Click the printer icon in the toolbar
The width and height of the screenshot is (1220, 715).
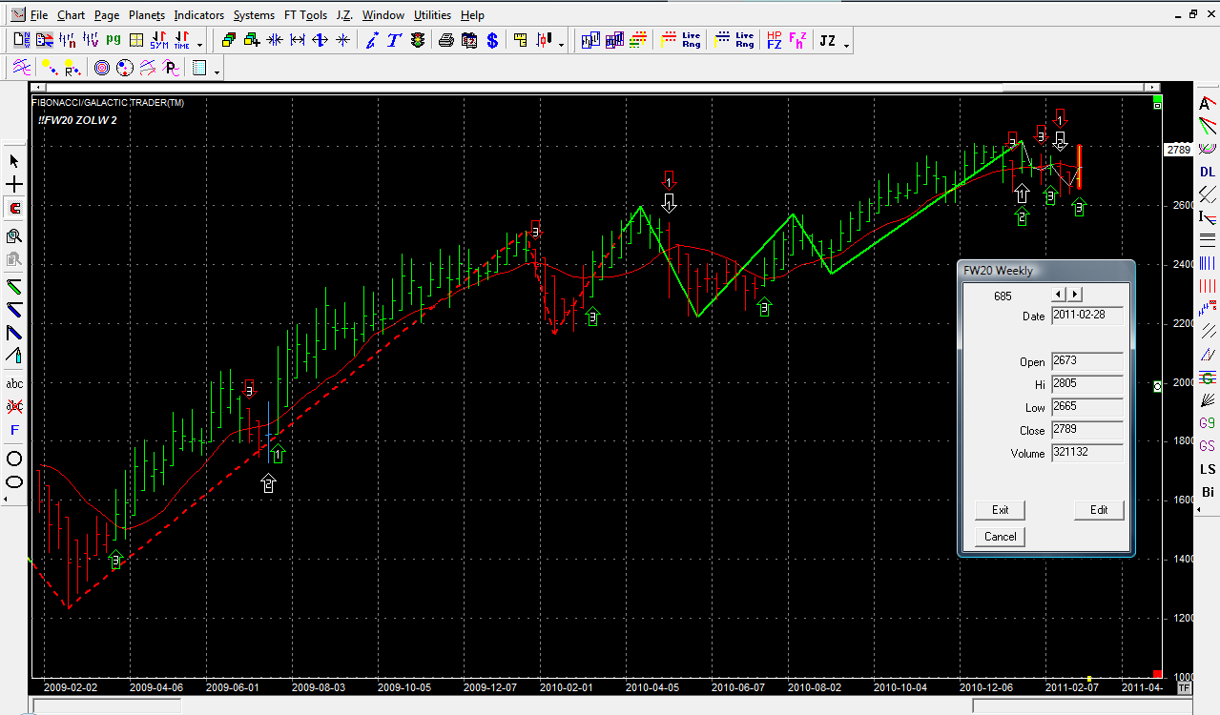[445, 40]
